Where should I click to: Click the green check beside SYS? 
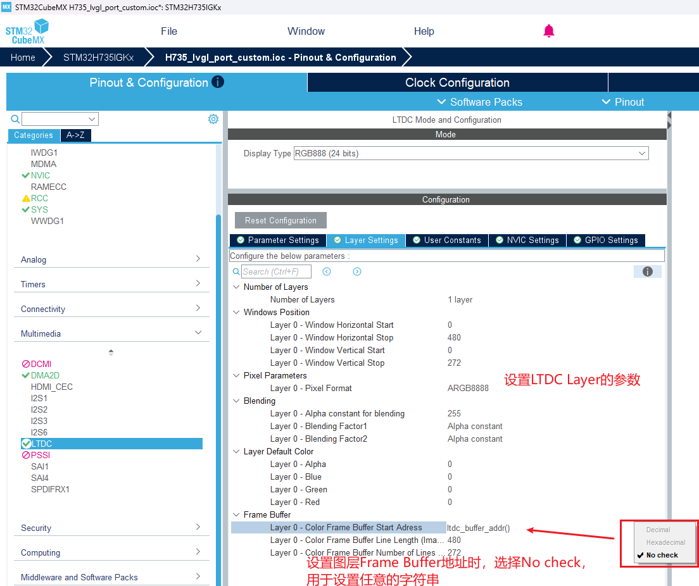26,209
